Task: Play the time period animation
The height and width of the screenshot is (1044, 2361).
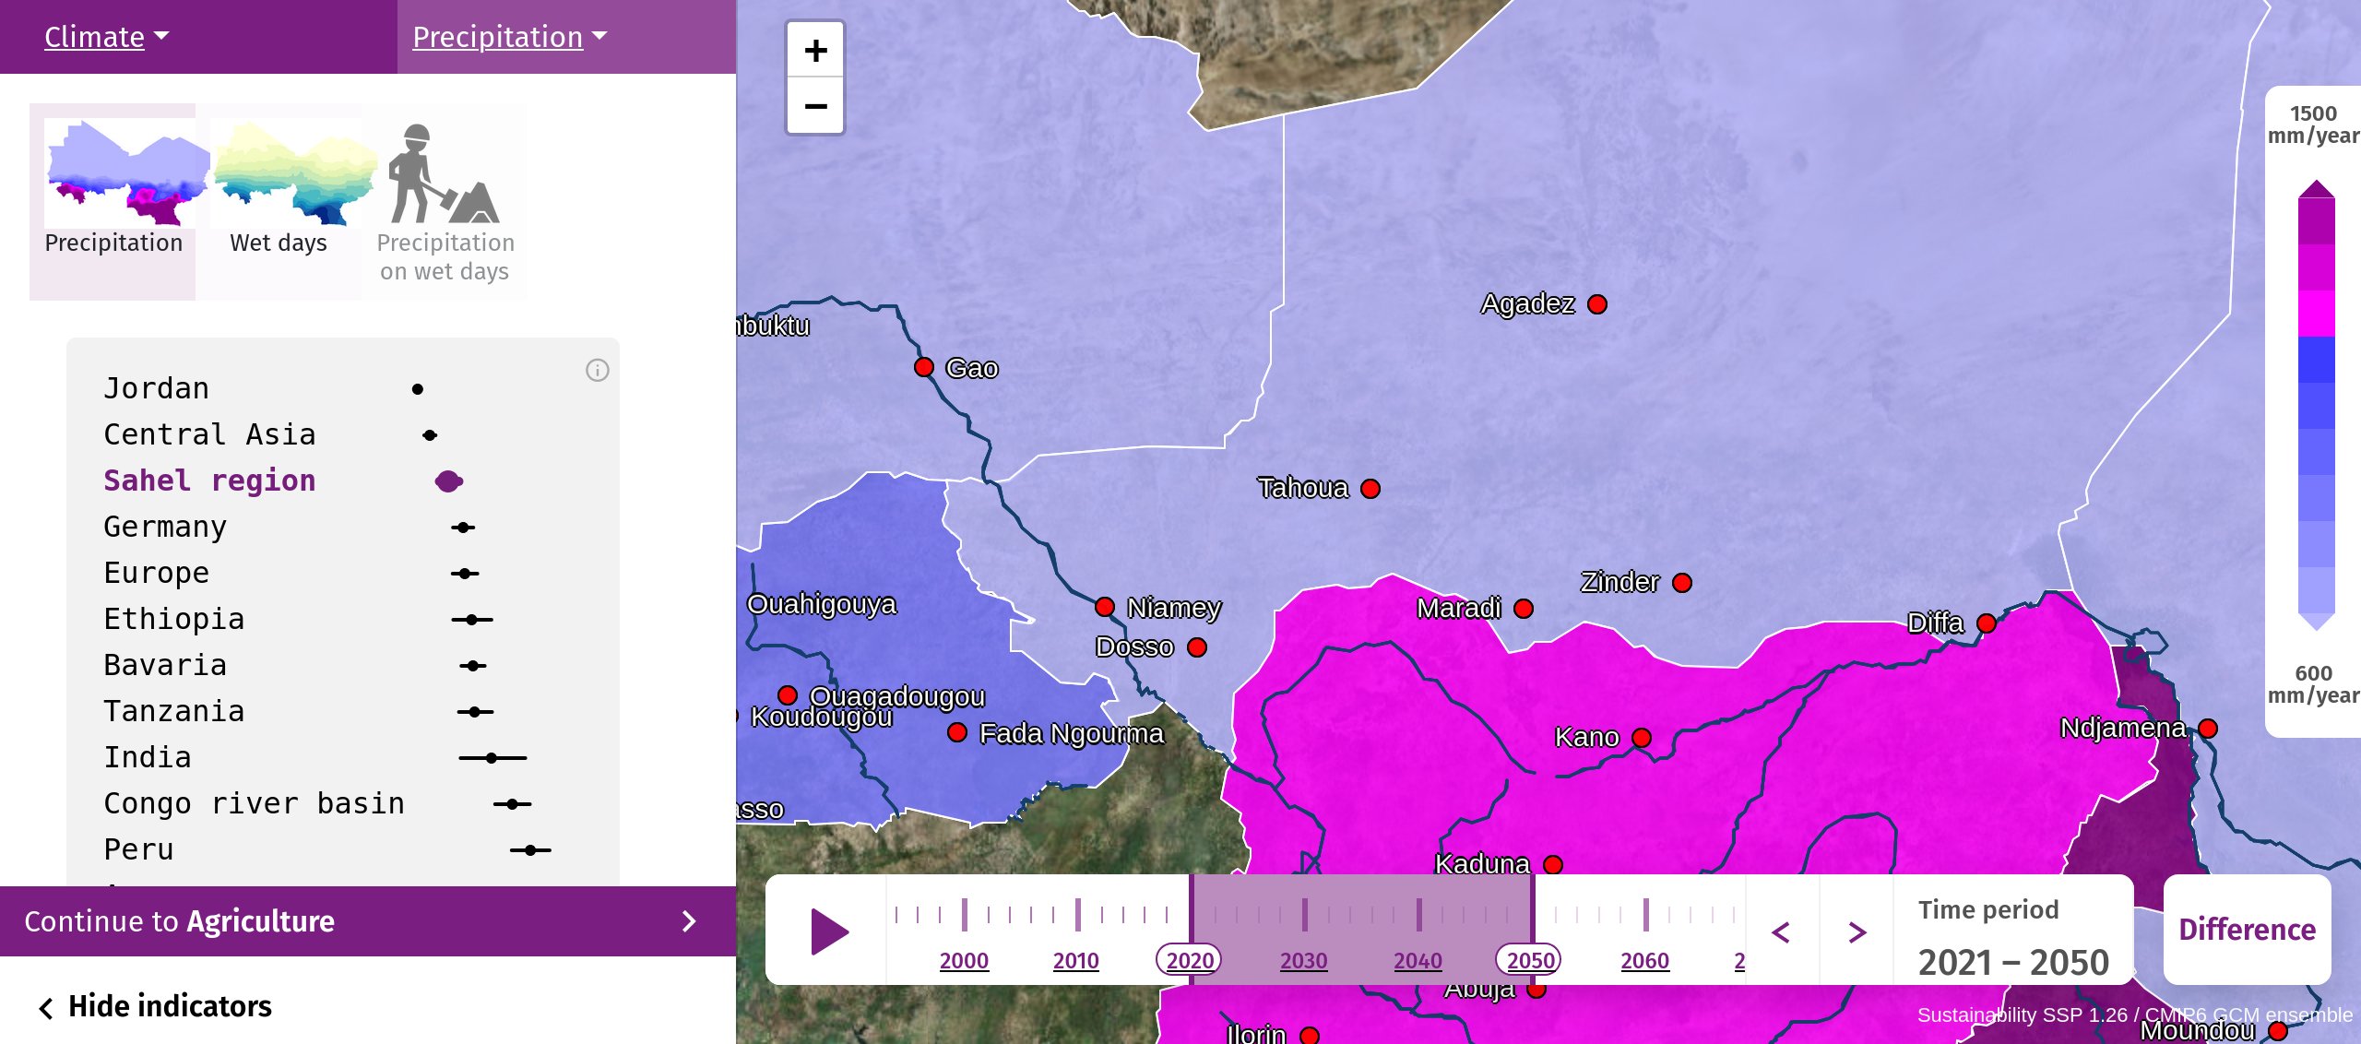Action: click(828, 931)
